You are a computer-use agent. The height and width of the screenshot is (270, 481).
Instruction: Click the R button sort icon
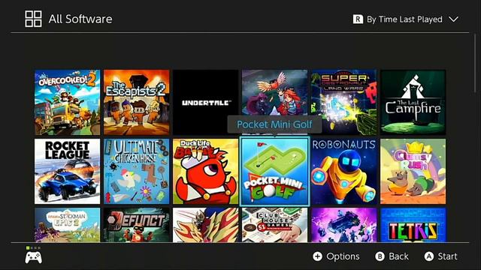358,19
